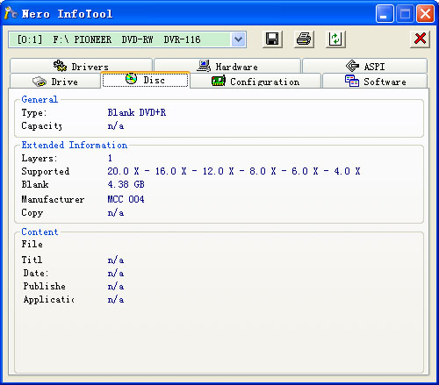Click the 'Content' group heading
This screenshot has width=439, height=385.
click(40, 232)
